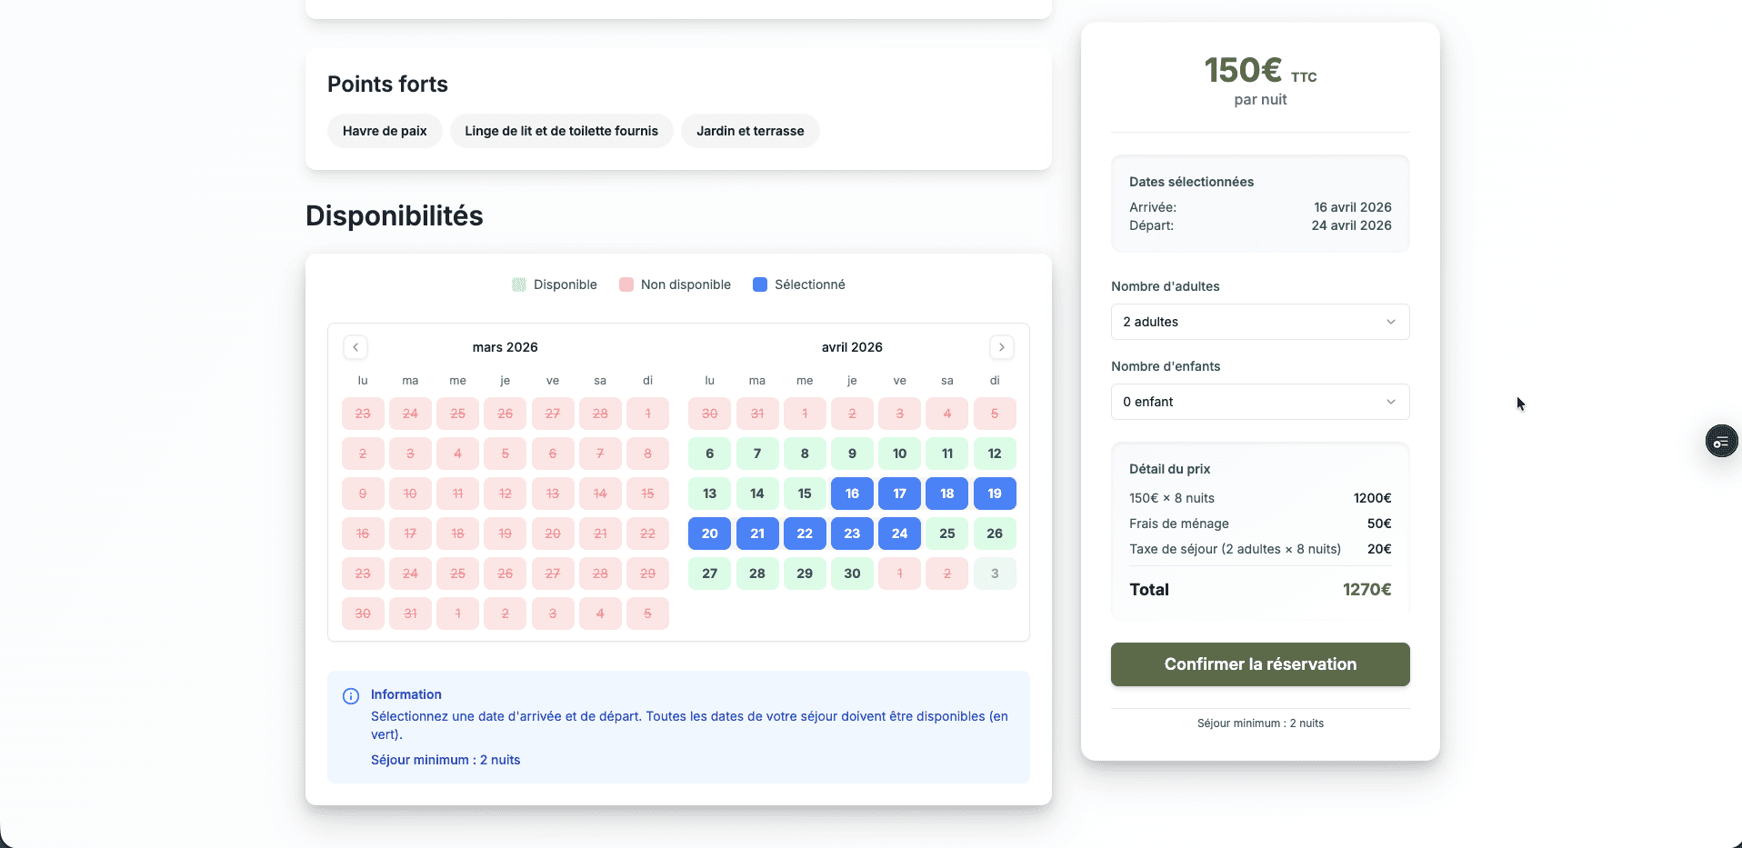Expand adults list using chevron arrow
The image size is (1742, 848).
[x=1390, y=322]
